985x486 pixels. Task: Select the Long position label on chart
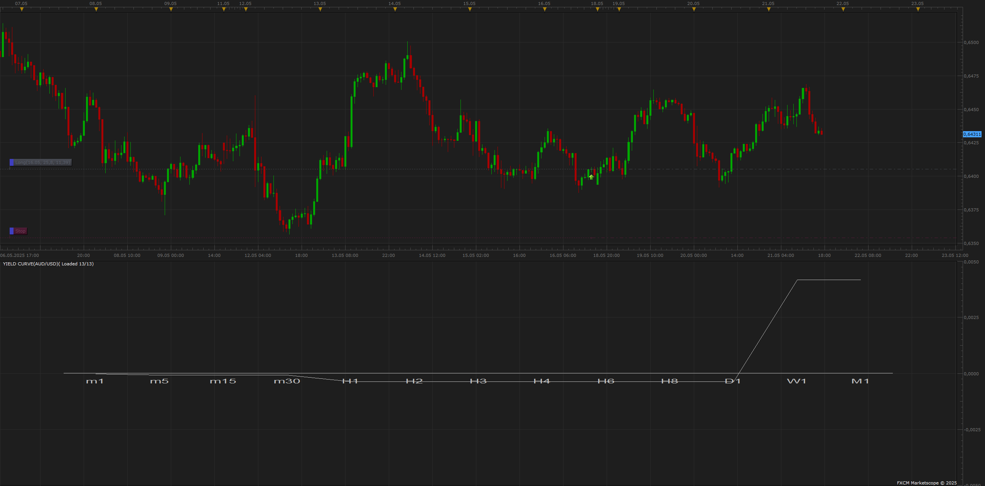pos(40,162)
